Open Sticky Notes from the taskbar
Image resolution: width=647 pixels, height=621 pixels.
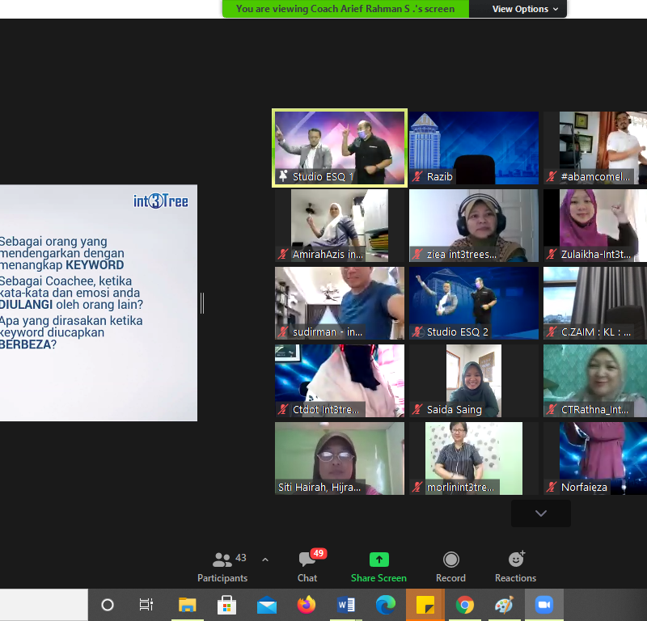(x=425, y=605)
